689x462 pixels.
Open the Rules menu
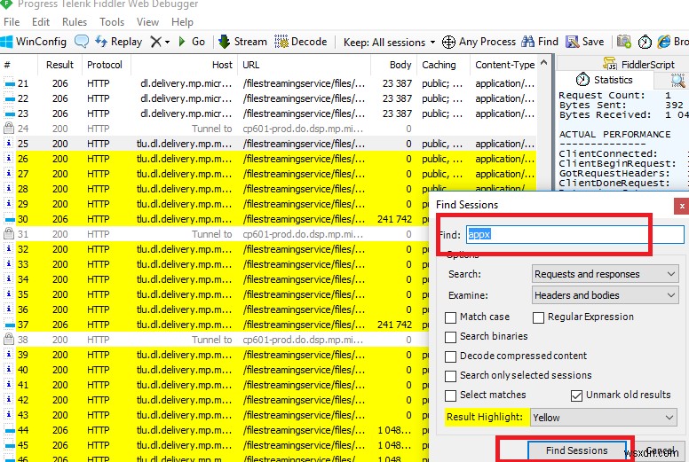point(75,22)
